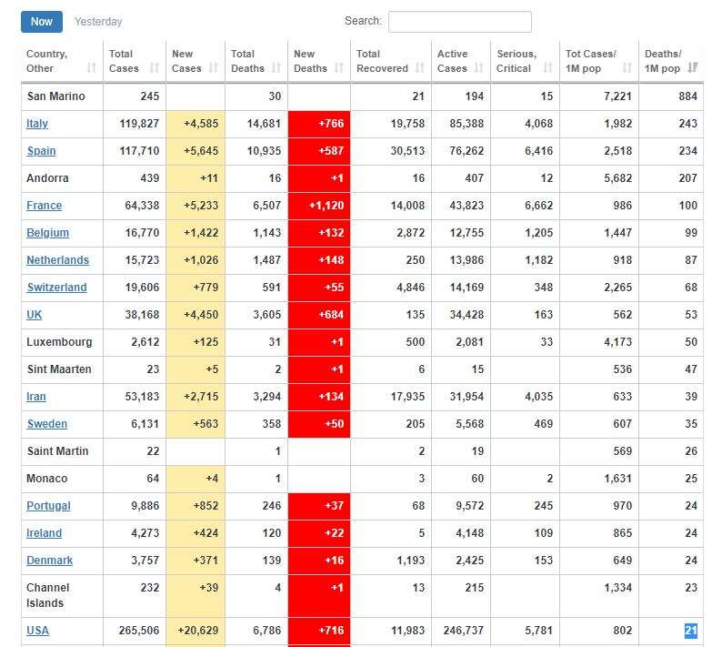The height and width of the screenshot is (647, 722).
Task: Sort table by New Cases icon
Action: 213,68
